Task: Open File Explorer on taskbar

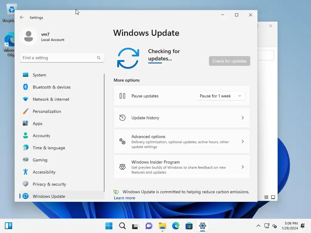Action: coord(162,226)
